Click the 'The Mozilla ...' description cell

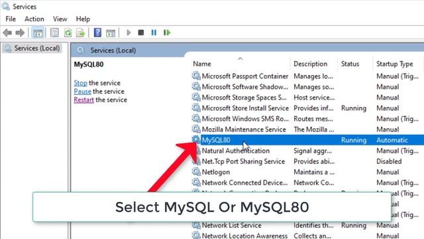tap(313, 129)
